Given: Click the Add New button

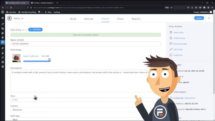Looking at the screenshot, I should pyautogui.click(x=35, y=30).
